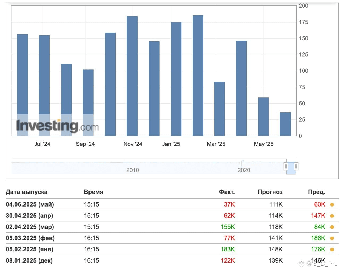Image resolution: width=340 pixels, height=270 pixels.
Task: Click the forecast value 141K
Action: 276,238
